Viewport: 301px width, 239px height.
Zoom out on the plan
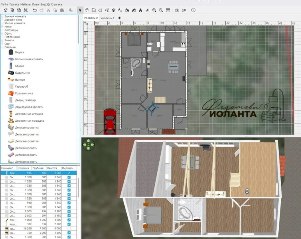click(x=161, y=10)
